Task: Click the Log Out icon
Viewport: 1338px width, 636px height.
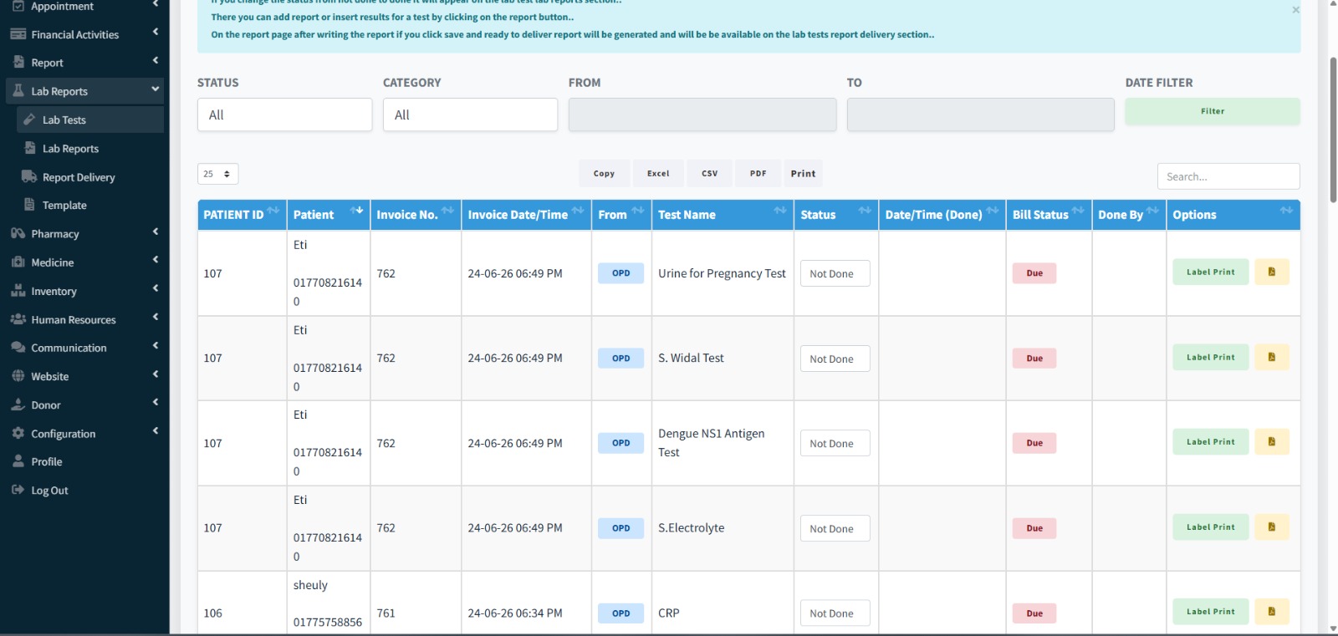Action: click(x=18, y=491)
